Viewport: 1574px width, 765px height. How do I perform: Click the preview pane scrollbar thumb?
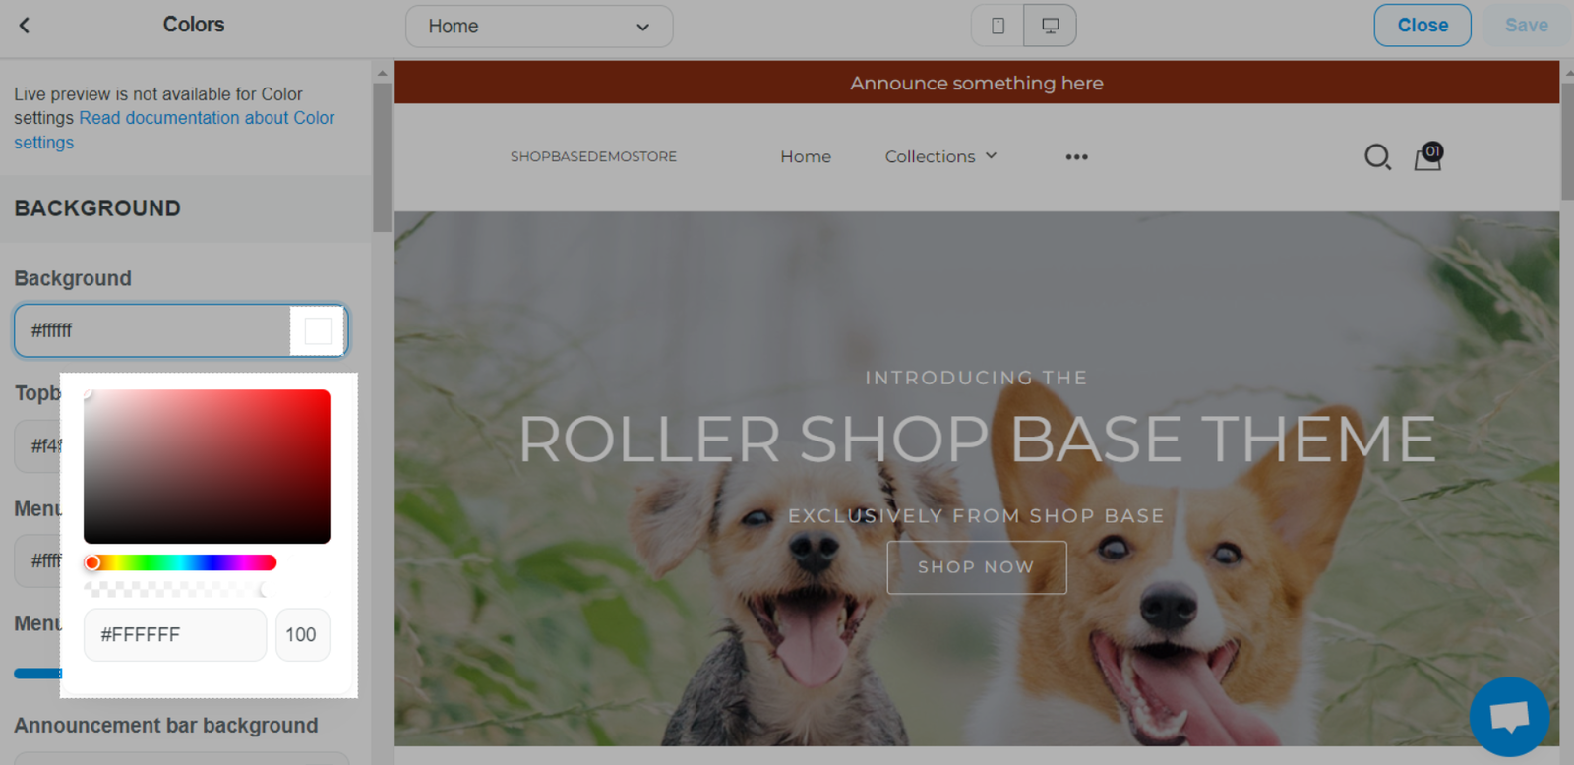1566,141
